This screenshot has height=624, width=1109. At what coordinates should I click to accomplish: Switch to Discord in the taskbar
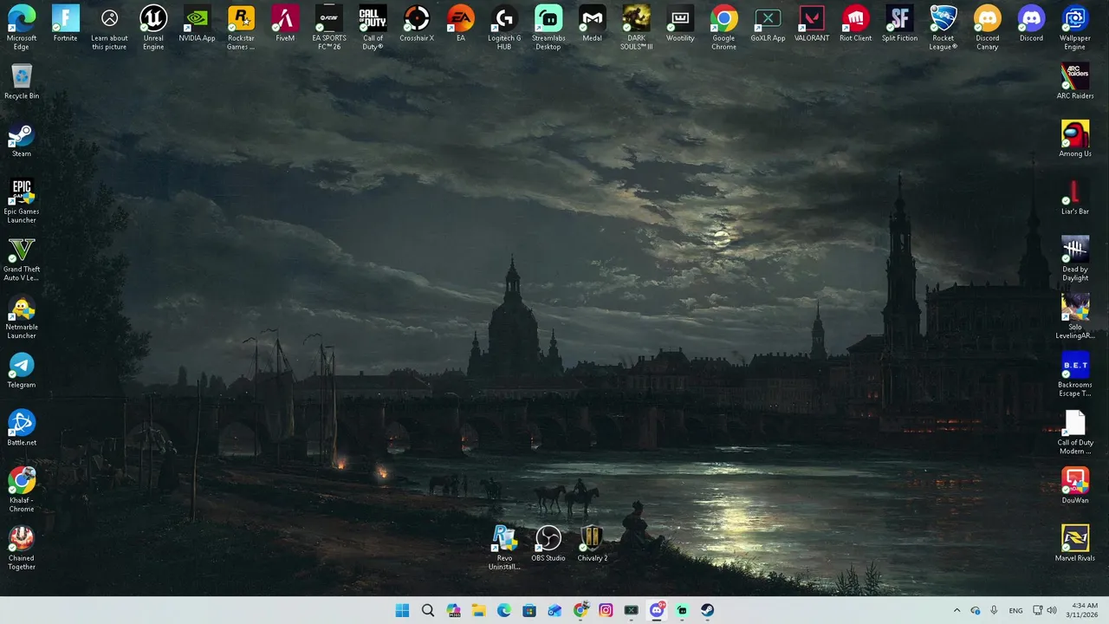[657, 610]
